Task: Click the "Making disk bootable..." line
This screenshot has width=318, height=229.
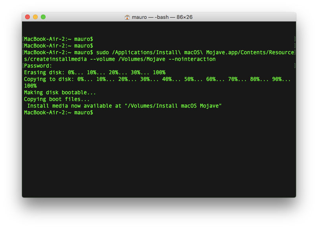Action: [x=60, y=92]
